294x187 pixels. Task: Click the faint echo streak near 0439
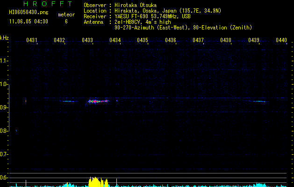pos(258,101)
